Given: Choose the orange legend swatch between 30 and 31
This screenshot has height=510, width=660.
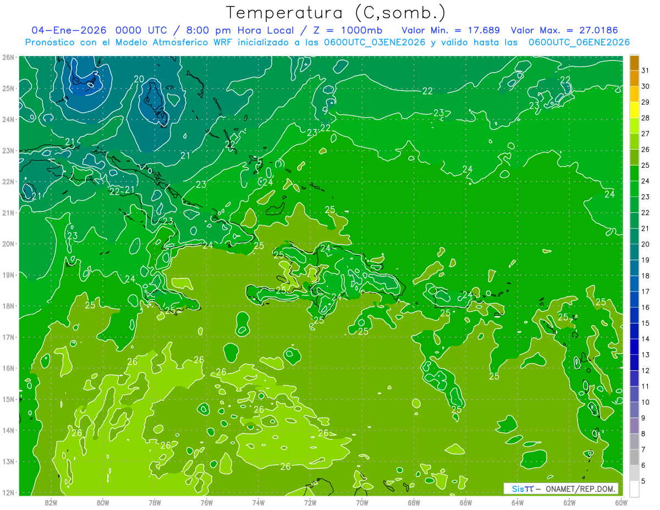Looking at the screenshot, I should tap(634, 79).
